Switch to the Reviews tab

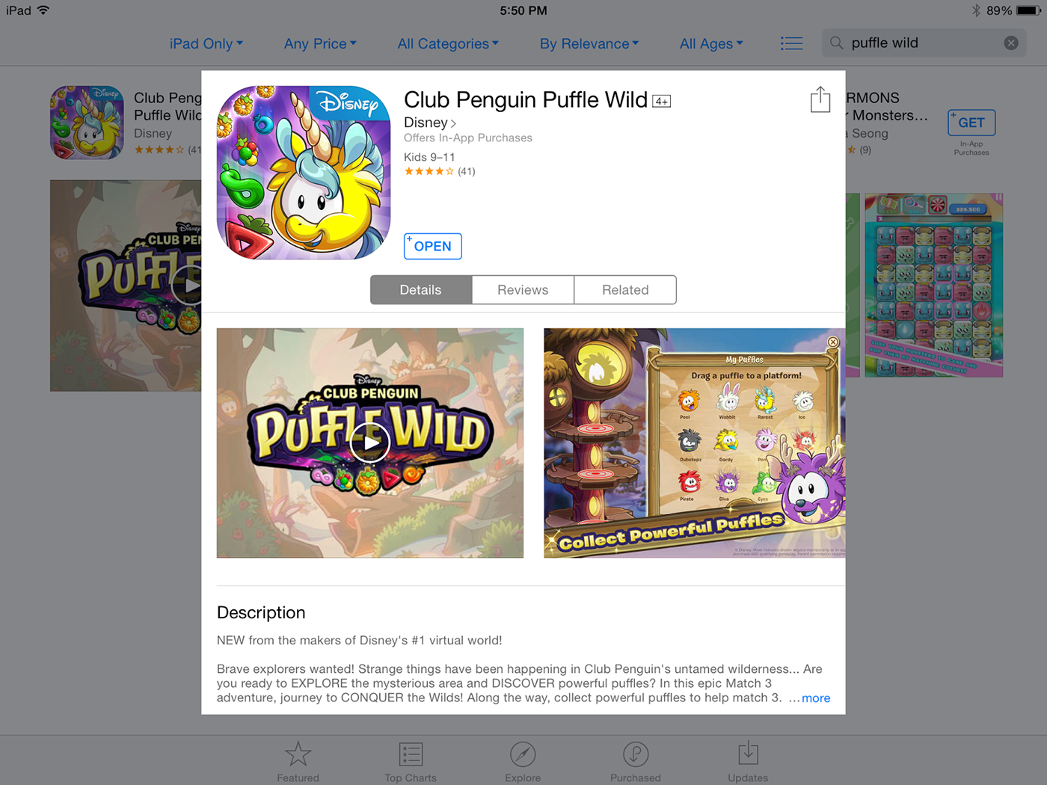(523, 290)
